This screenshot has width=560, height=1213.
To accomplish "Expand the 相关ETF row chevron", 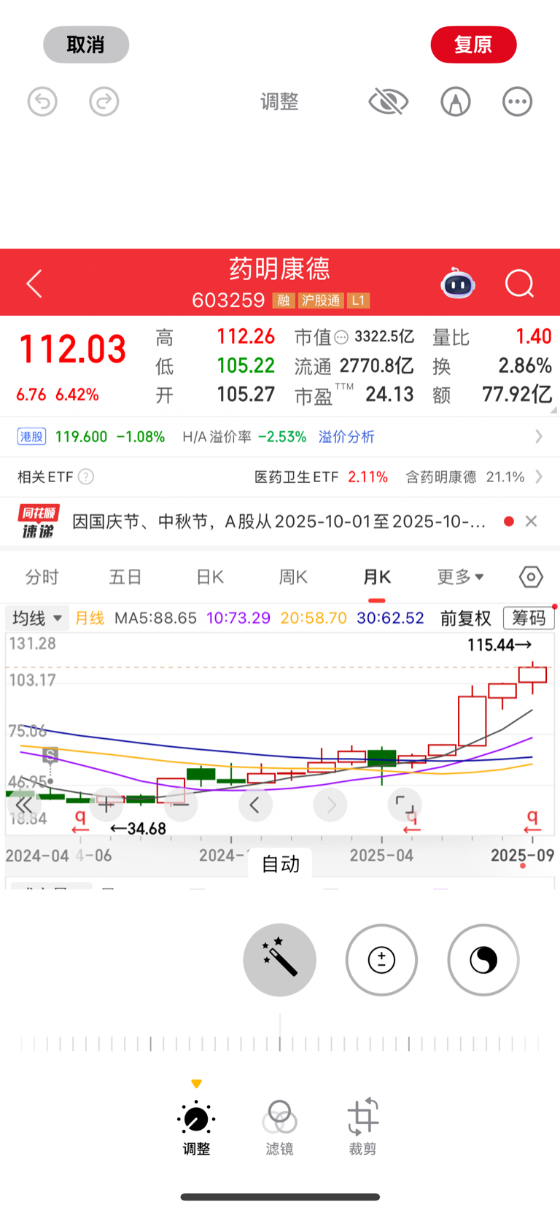I will point(539,477).
